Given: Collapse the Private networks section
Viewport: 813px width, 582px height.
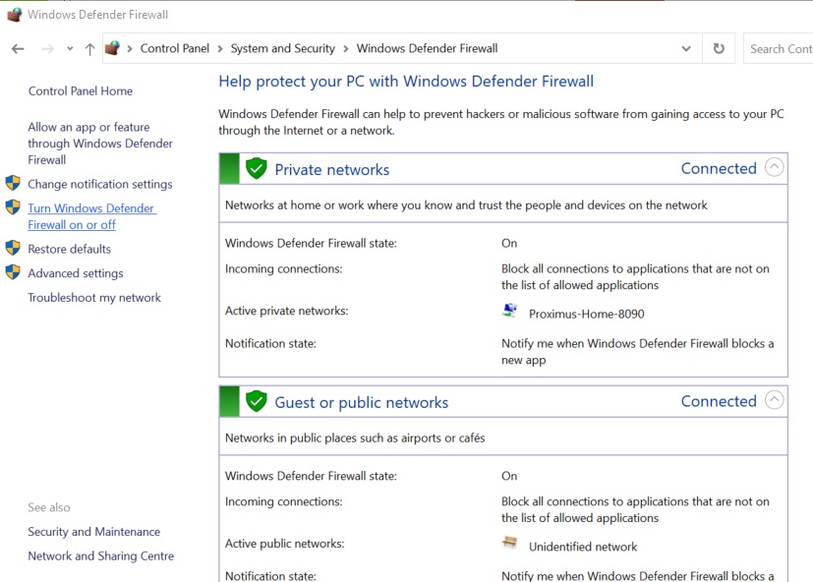Looking at the screenshot, I should coord(774,167).
